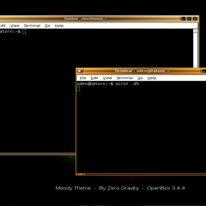Screen dimensions: 206x206
Task: Focus the terminal area showing scrot -d5
Action: tap(141, 127)
